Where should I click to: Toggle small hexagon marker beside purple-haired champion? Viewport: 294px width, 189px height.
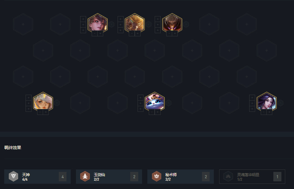pyautogui.click(x=280, y=103)
